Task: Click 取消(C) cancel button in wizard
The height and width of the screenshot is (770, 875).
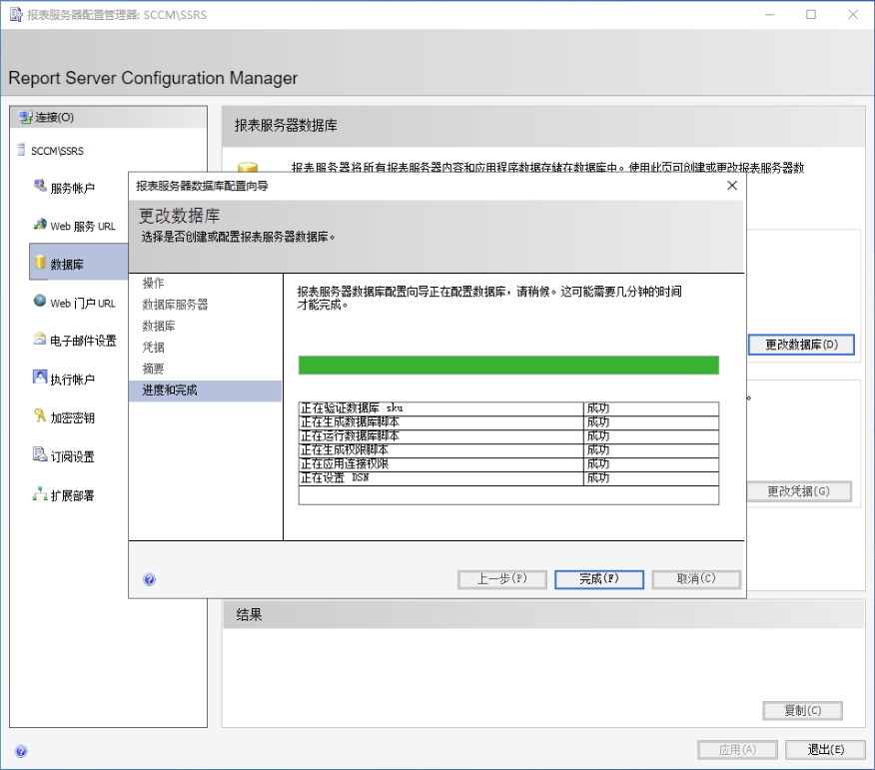Action: click(696, 579)
